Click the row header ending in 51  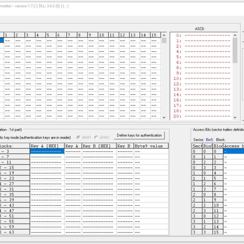coord(15,216)
